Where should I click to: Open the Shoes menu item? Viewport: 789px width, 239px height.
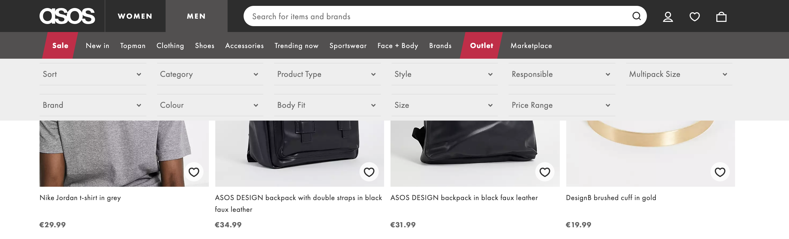(205, 46)
